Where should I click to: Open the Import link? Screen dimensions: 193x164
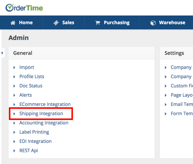point(27,68)
